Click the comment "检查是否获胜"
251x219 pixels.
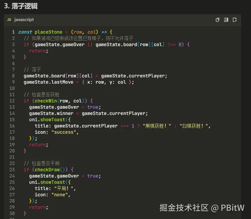[46, 95]
